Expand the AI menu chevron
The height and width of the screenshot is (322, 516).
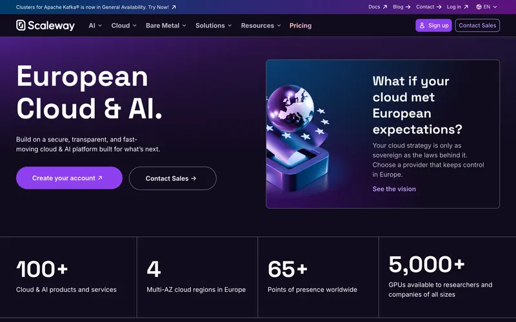coord(100,26)
